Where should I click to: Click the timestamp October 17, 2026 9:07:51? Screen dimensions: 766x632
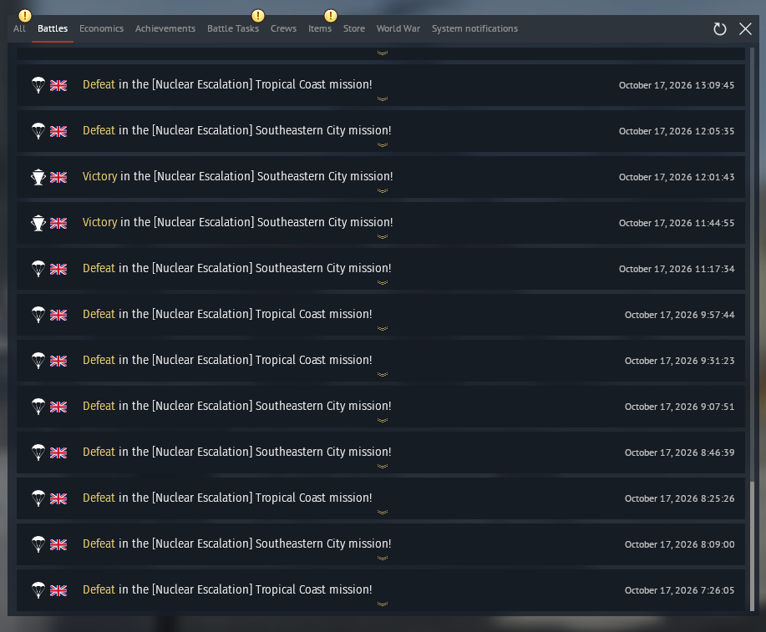(x=679, y=407)
